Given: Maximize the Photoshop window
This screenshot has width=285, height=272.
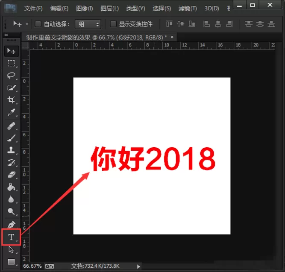Looking at the screenshot, I should 253,5.
